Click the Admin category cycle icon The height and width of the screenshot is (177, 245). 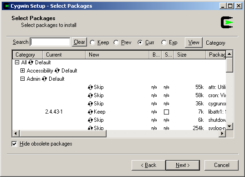(44, 79)
